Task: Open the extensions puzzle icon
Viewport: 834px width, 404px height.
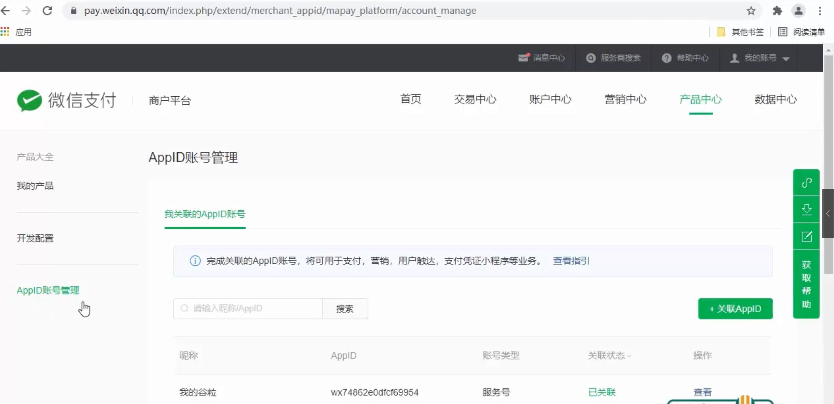Action: tap(777, 11)
